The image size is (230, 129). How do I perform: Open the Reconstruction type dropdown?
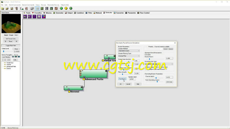point(159,64)
